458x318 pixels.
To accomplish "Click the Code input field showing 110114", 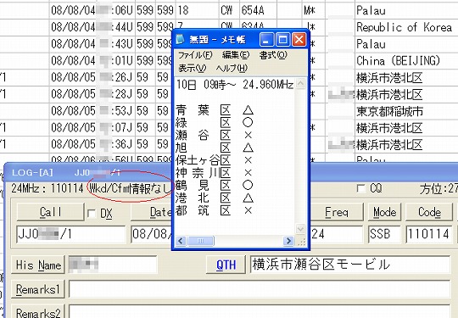I will (x=429, y=234).
